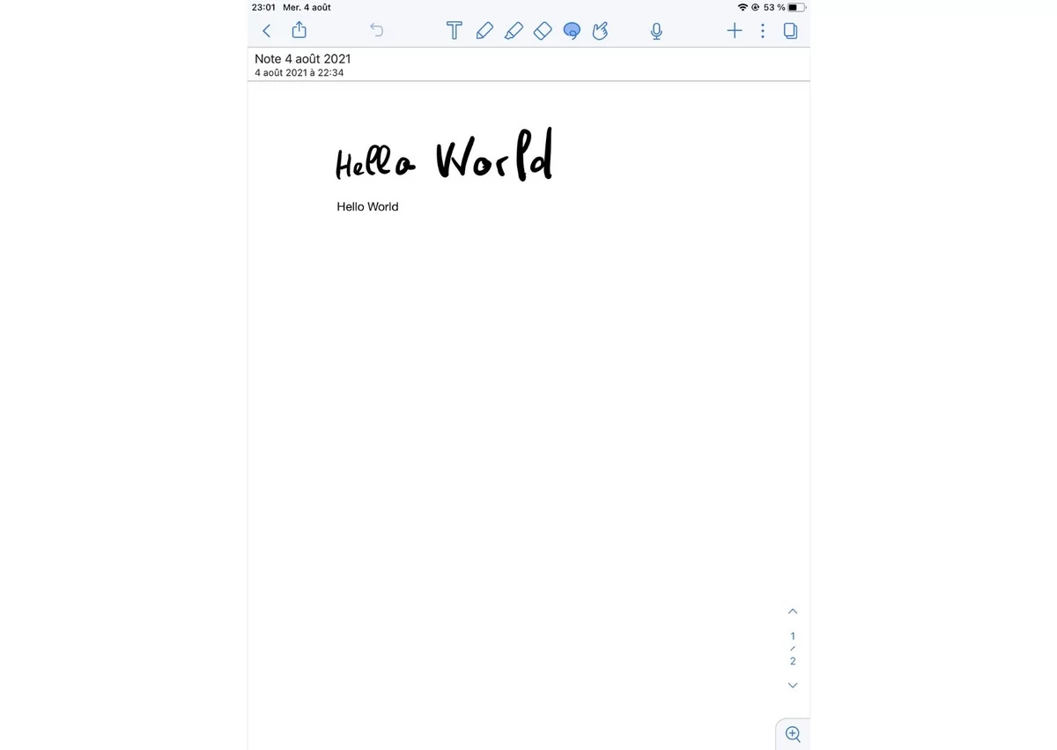The width and height of the screenshot is (1057, 750).
Task: Tap page number 1 indicator
Action: [793, 635]
